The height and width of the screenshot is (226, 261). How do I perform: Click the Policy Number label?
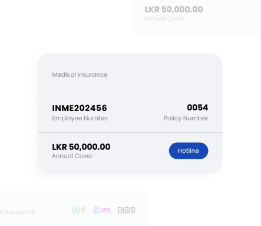186,118
